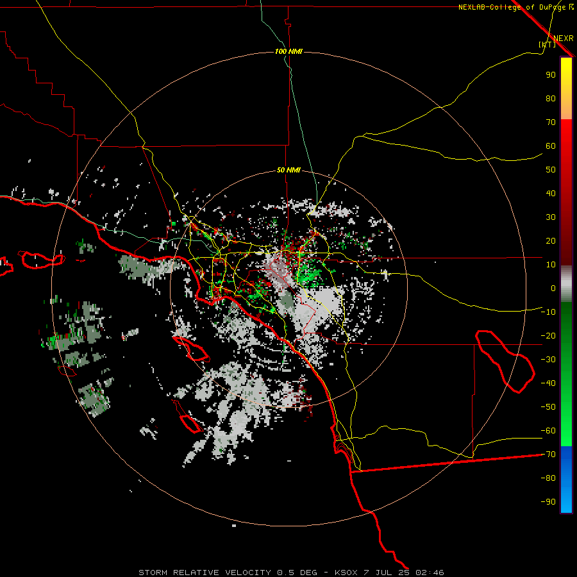The image size is (577, 577).
Task: Click the gray zero-velocity segment of the color bar
Action: pyautogui.click(x=566, y=284)
